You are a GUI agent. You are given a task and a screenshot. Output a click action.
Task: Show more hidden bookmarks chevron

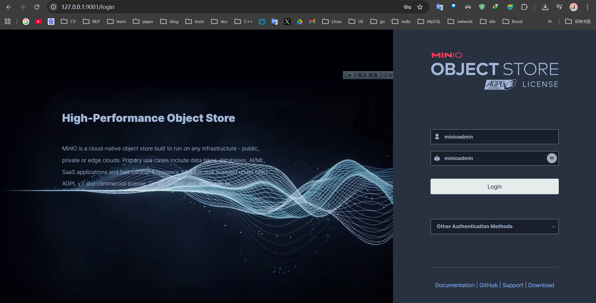[550, 21]
